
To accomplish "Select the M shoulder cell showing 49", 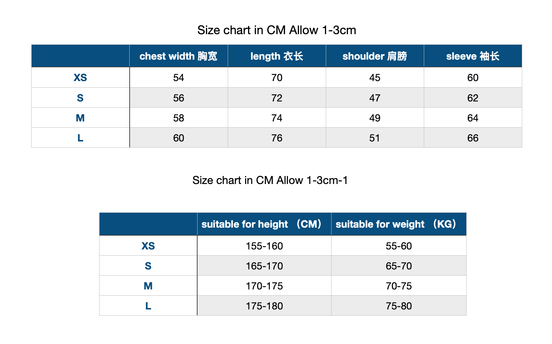I will tap(375, 118).
